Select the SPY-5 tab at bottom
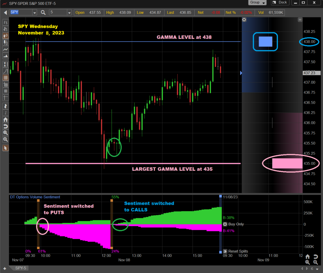 pyautogui.click(x=21, y=268)
